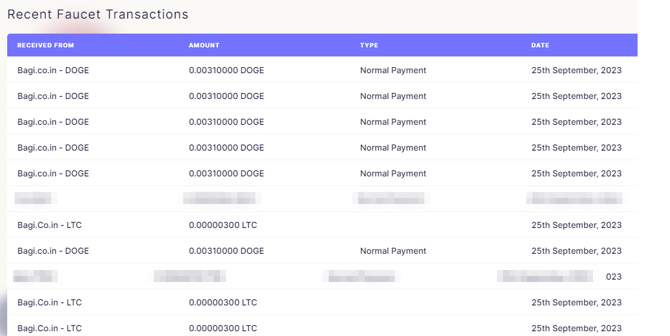The image size is (670, 336).
Task: Select the second Bagi.Co.in - LTC entry
Action: [x=49, y=303]
